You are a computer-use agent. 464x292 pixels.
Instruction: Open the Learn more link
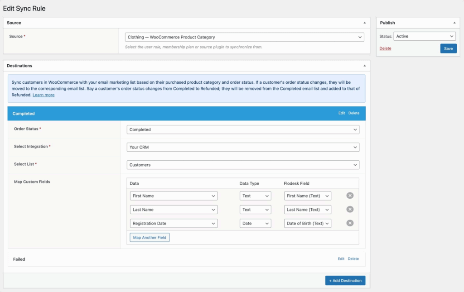pos(43,95)
